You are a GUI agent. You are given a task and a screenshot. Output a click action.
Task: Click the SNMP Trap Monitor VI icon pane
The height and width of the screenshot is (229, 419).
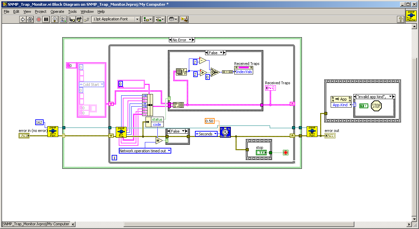tap(411, 16)
